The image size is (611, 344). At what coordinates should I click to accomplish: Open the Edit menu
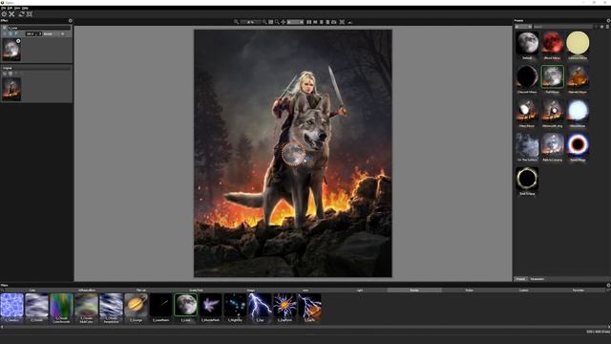point(11,8)
